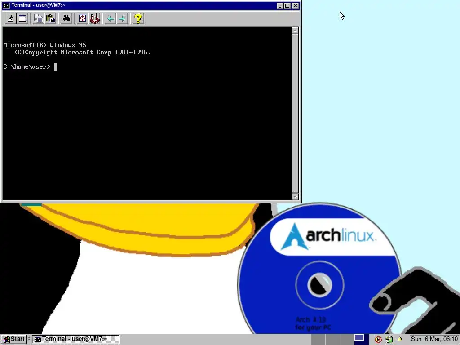Click the 'C:\home\user>' prompt text
Image resolution: width=460 pixels, height=345 pixels.
27,67
